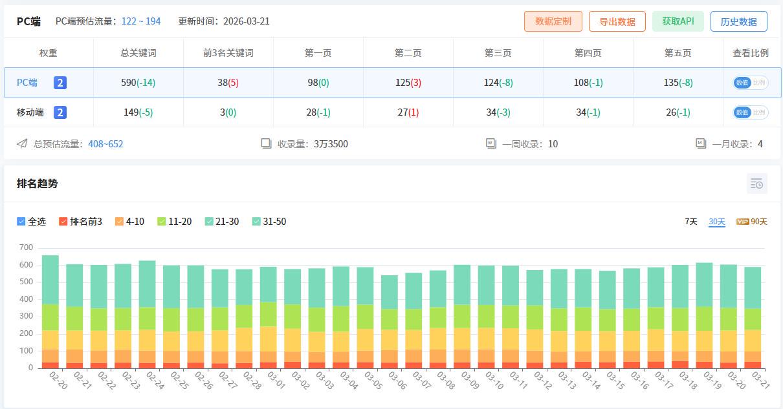The image size is (783, 409).
Task: Click PC端 第一页 value 98(0)
Action: (x=318, y=83)
